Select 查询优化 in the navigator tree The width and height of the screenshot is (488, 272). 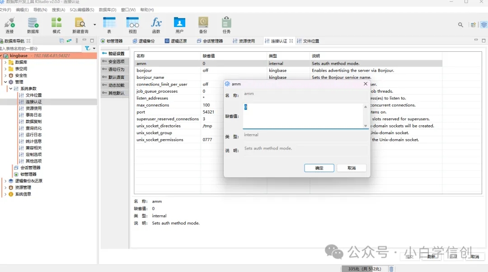(33, 128)
